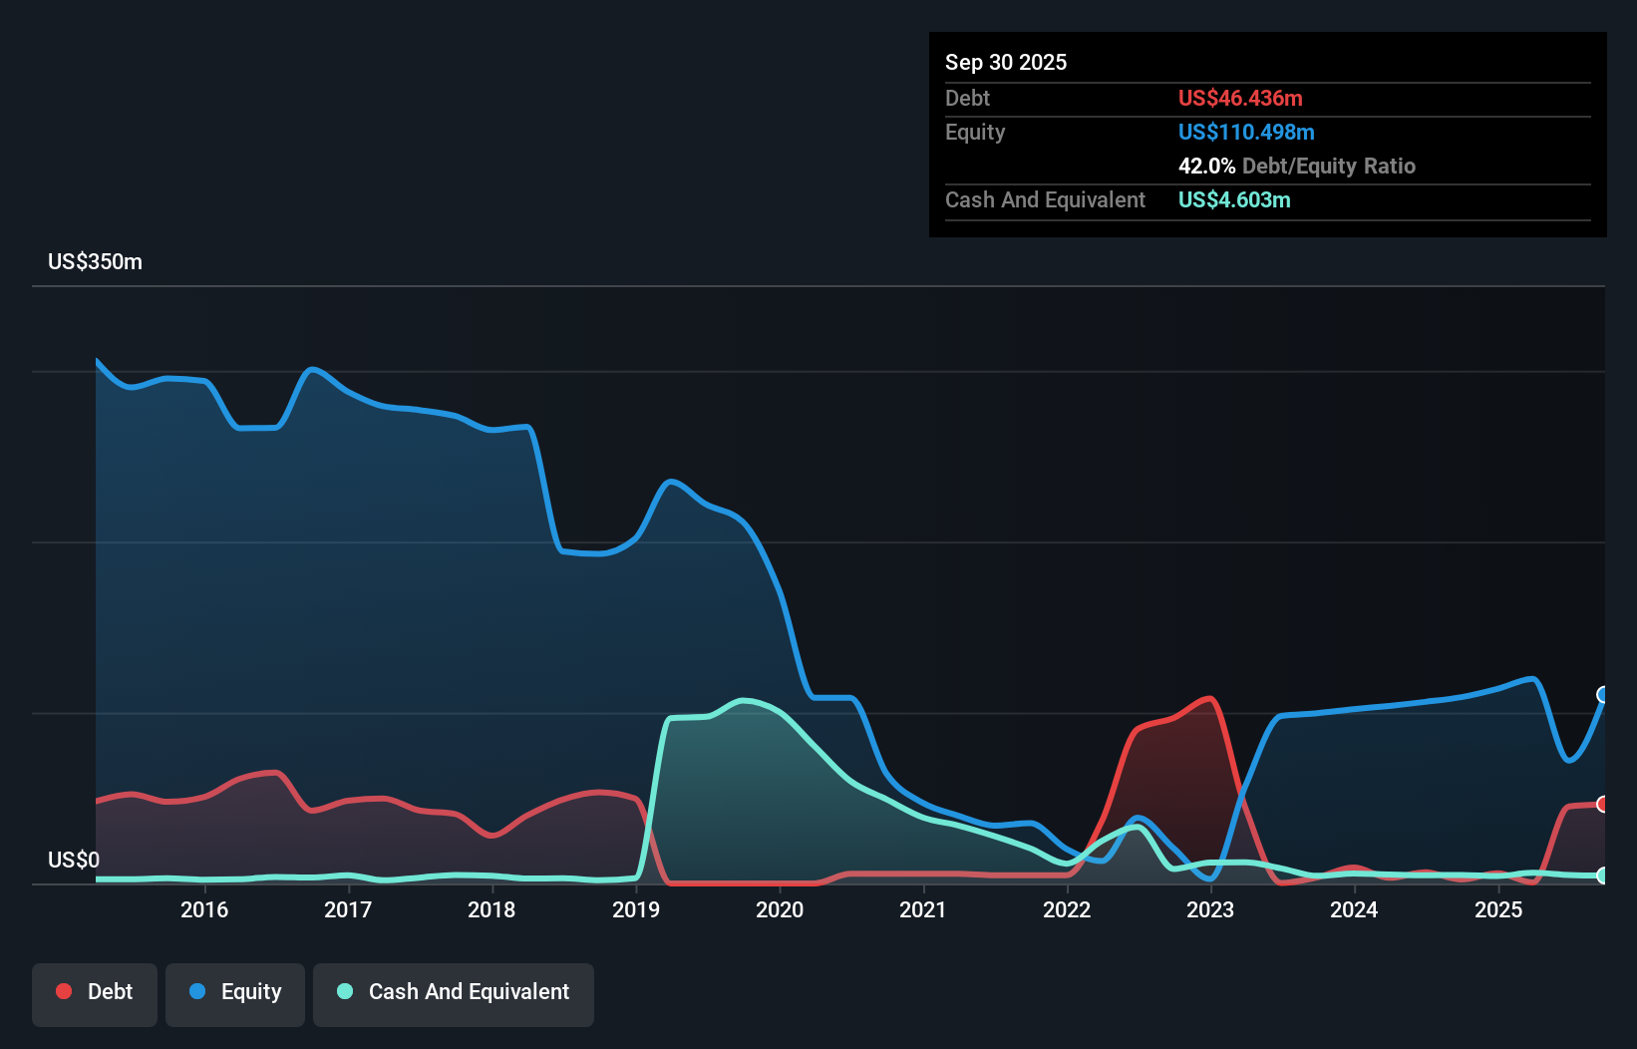Image resolution: width=1637 pixels, height=1049 pixels.
Task: Click the 2022 x-axis label
Action: coord(1067,909)
